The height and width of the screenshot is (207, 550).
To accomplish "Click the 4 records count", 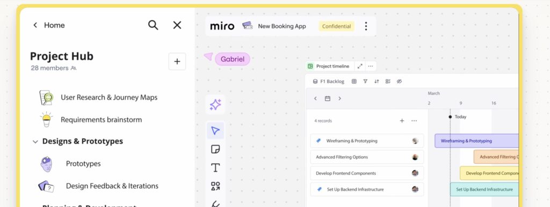I will pyautogui.click(x=323, y=121).
